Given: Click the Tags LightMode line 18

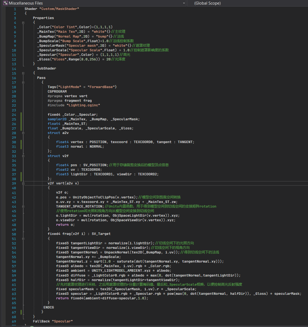Looking at the screenshot, I should click(x=82, y=87).
